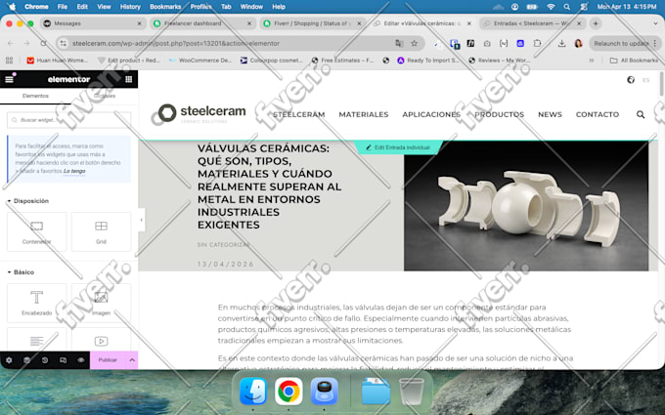Screen dimensions: 665x415
Task: Select the Encabezado widget
Action: point(37,303)
